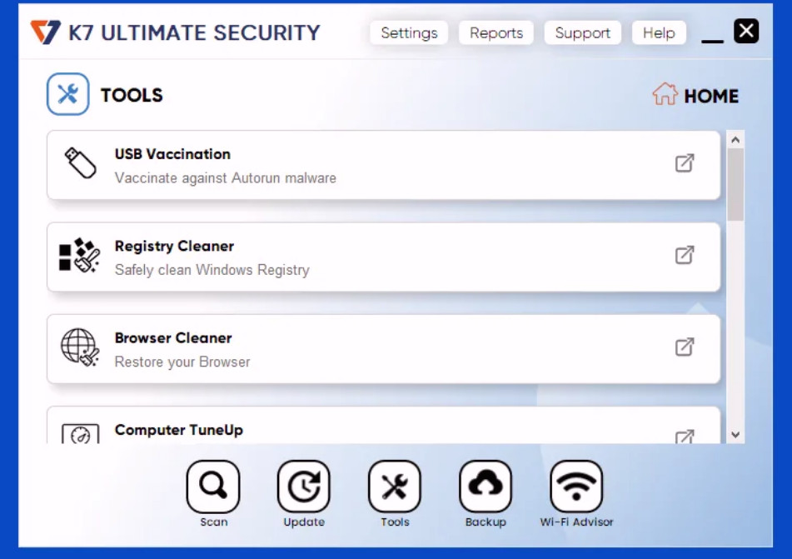Select the Browser Cleaner title
The image size is (792, 559).
tap(173, 337)
